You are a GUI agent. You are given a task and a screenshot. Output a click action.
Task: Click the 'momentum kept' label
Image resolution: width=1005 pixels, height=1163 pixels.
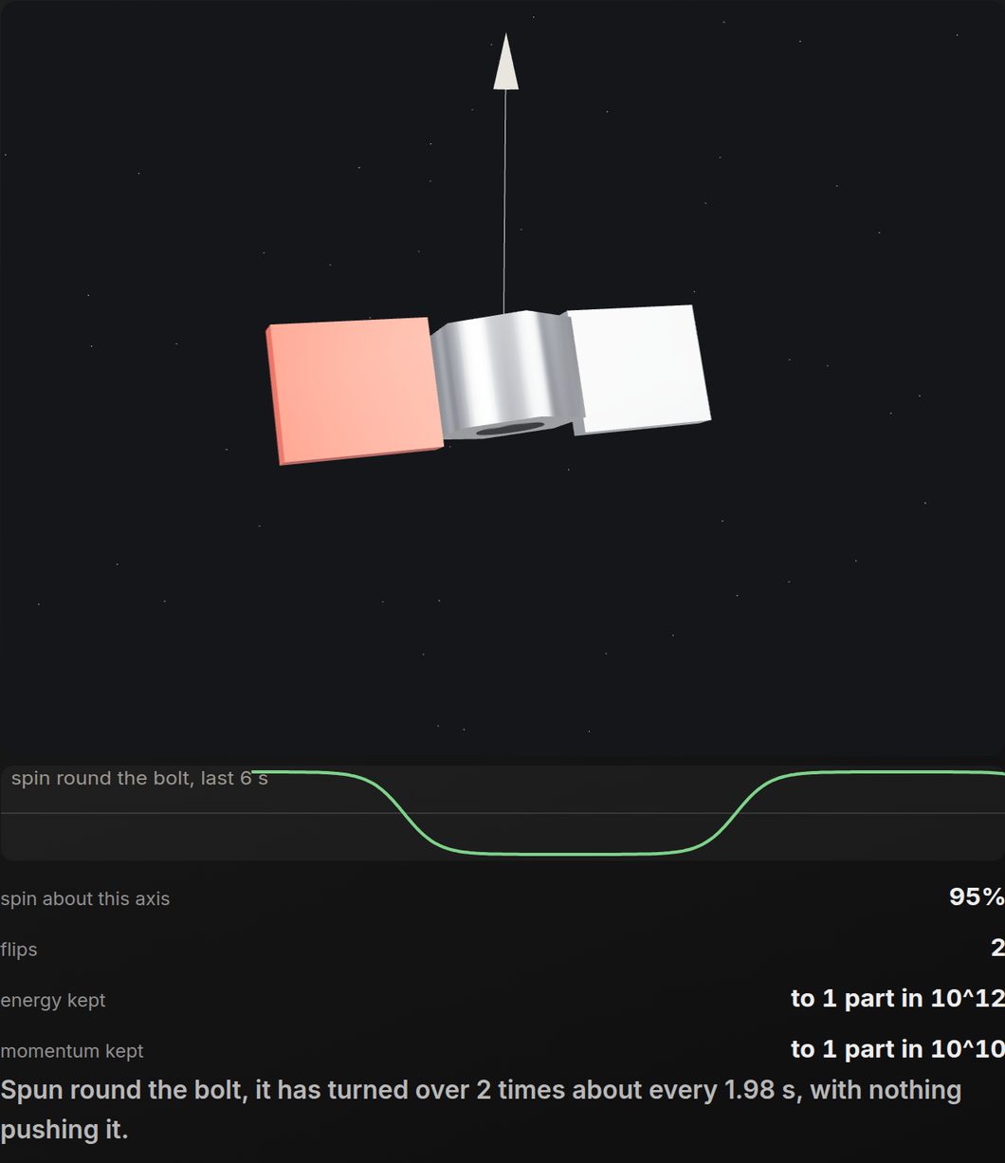(72, 1051)
